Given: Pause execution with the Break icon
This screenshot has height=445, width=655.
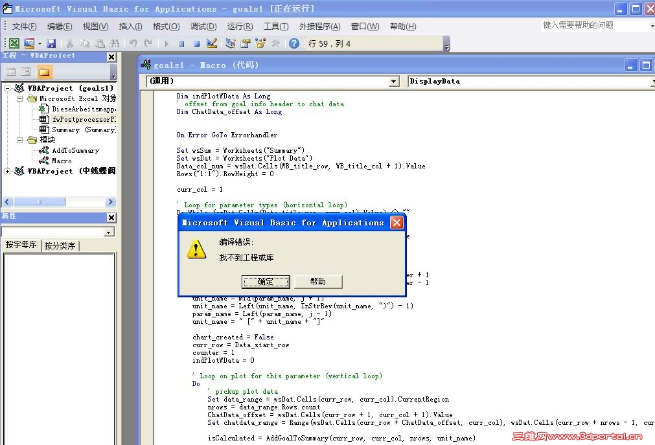Looking at the screenshot, I should coord(181,43).
